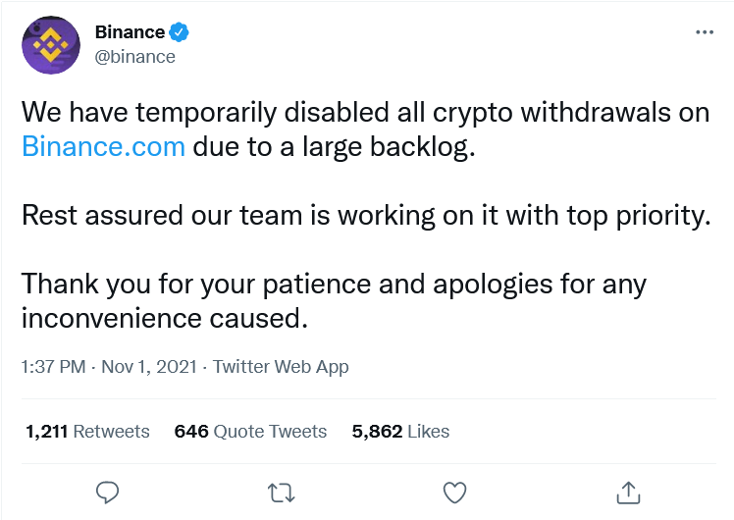
Task: Click the 'Rest assured our team' sentence
Action: [x=367, y=216]
